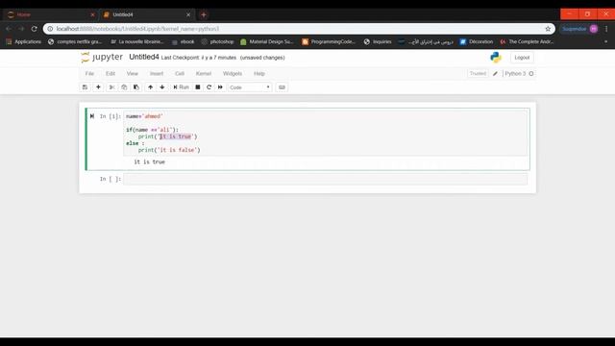
Task: Open the Insert menu
Action: [x=156, y=73]
